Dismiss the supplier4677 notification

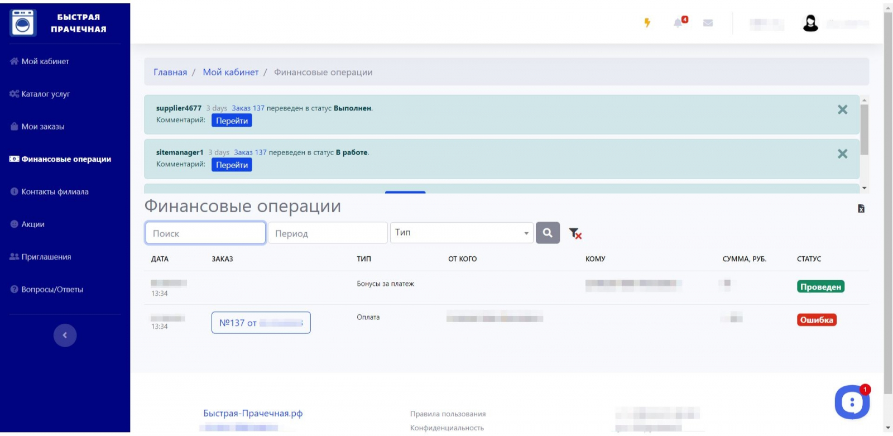pos(843,110)
